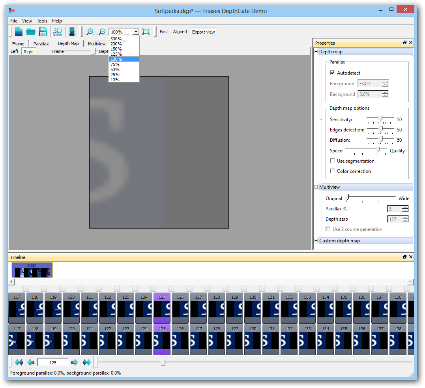This screenshot has height=388, width=425.
Task: Choose 300% in the zoom list
Action: (124, 39)
